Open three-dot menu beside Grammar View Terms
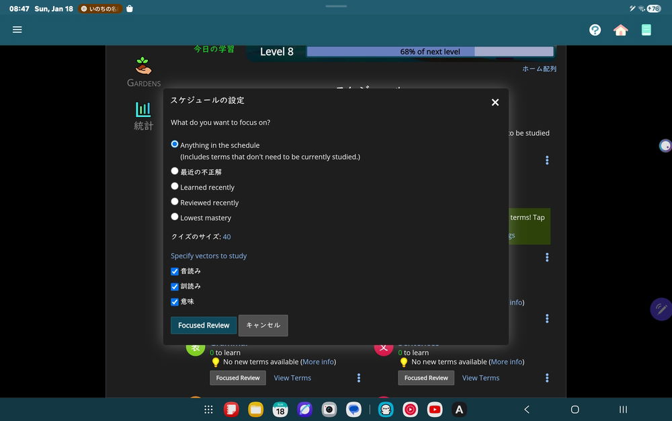Viewport: 672px width, 421px height. point(359,378)
